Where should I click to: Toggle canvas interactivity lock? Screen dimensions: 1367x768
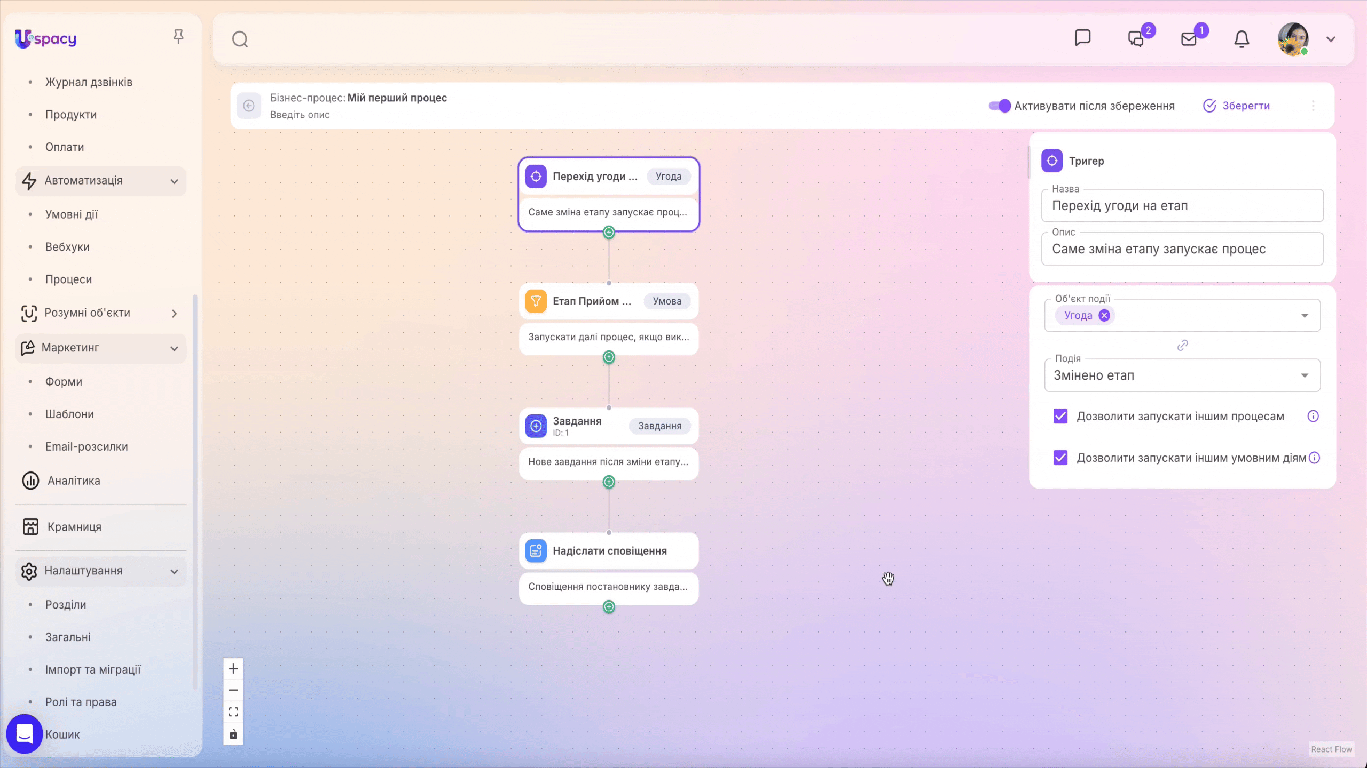(x=233, y=734)
